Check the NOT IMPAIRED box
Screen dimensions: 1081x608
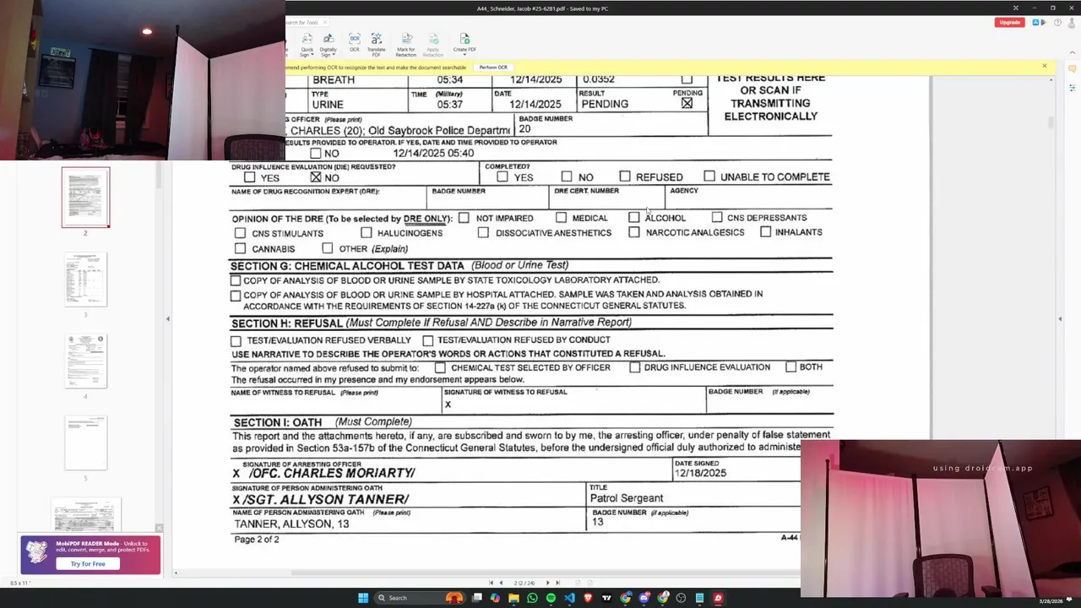tap(464, 218)
